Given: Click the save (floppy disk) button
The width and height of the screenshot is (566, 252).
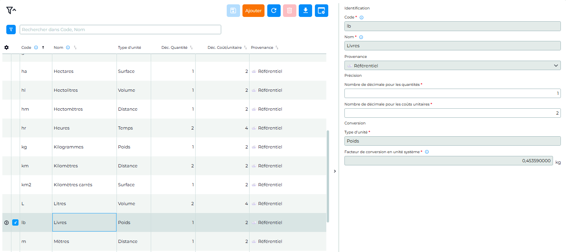Looking at the screenshot, I should pyautogui.click(x=233, y=11).
